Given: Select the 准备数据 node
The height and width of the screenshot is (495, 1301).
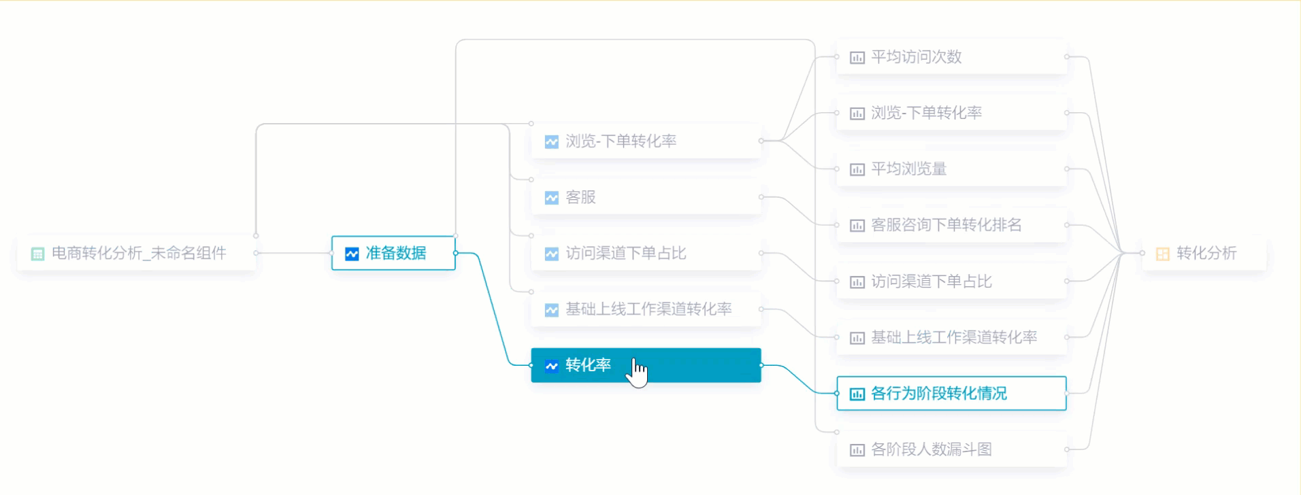Looking at the screenshot, I should pos(395,253).
